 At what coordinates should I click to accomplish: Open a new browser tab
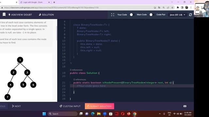click(x=54, y=2)
